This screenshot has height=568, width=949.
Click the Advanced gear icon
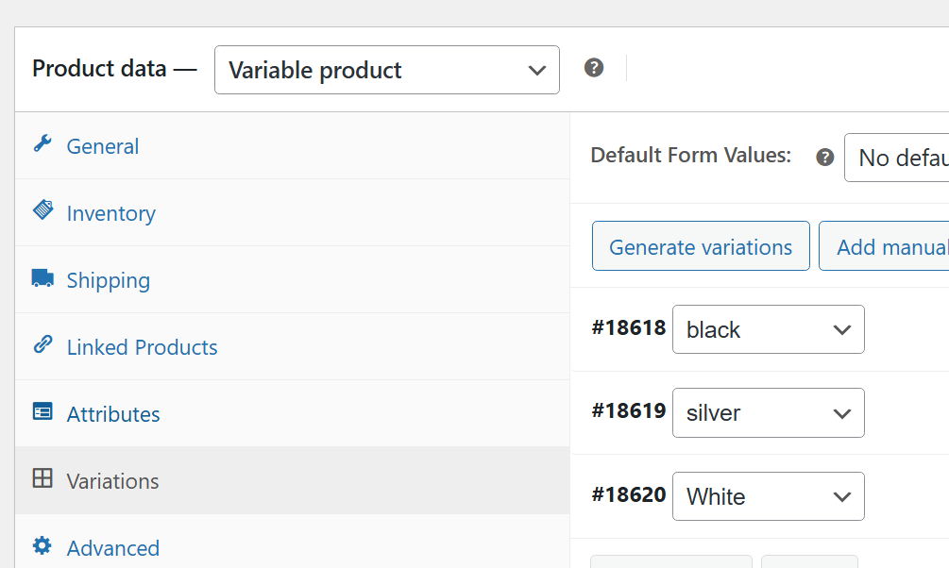(x=42, y=545)
